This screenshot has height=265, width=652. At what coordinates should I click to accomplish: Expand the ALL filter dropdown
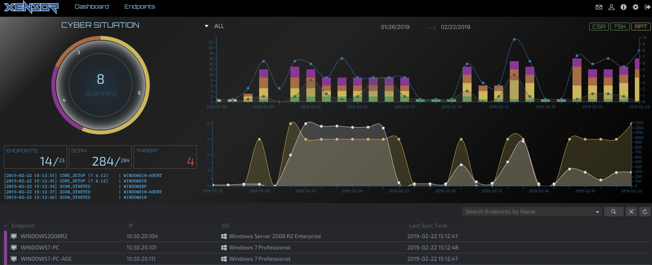214,26
